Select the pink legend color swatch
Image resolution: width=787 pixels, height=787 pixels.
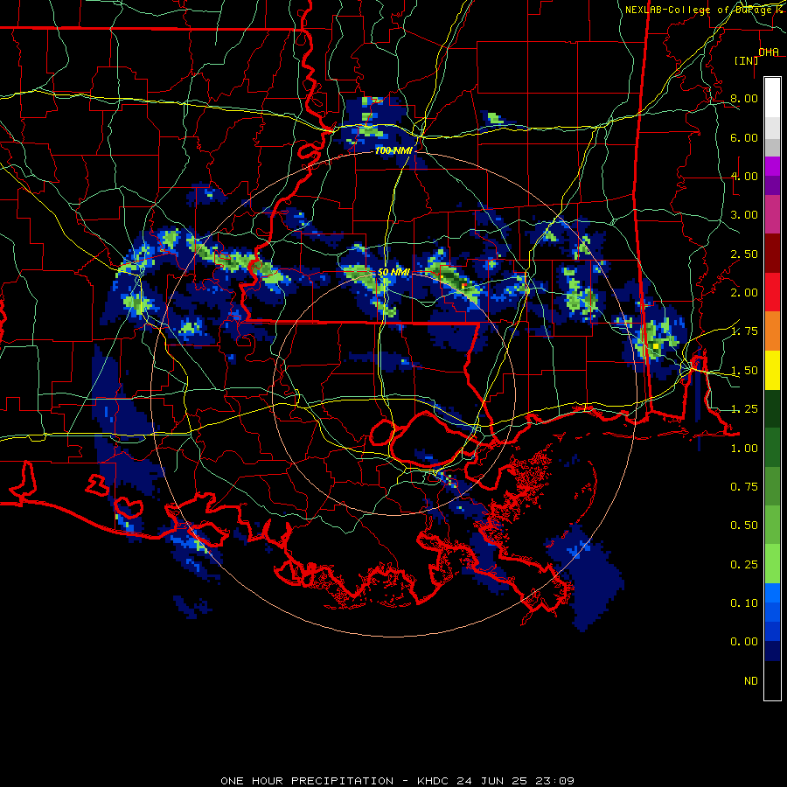[772, 215]
